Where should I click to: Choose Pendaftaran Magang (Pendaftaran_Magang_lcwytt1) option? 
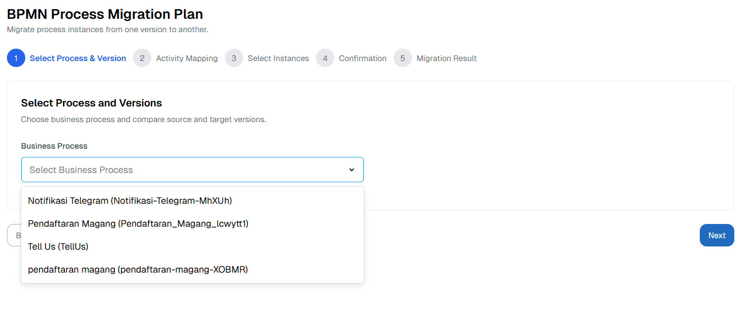(192, 224)
